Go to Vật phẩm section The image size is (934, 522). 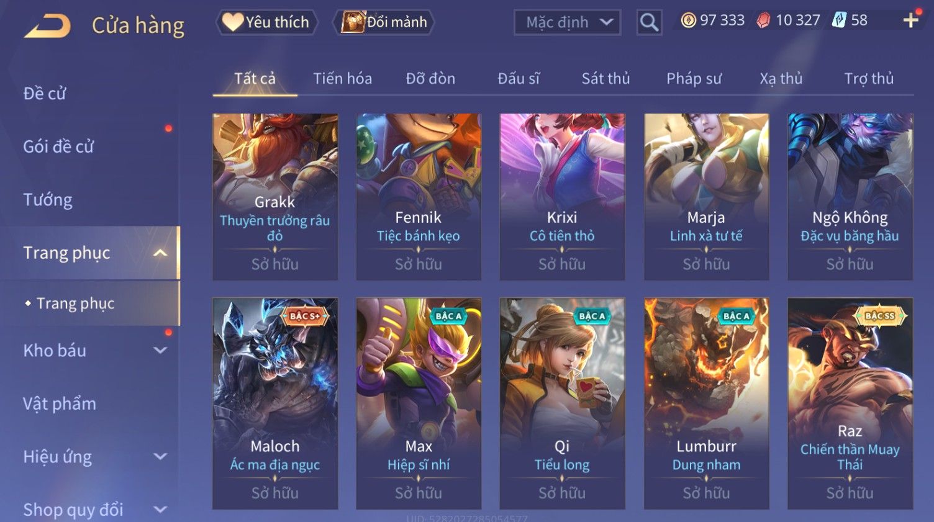[60, 403]
